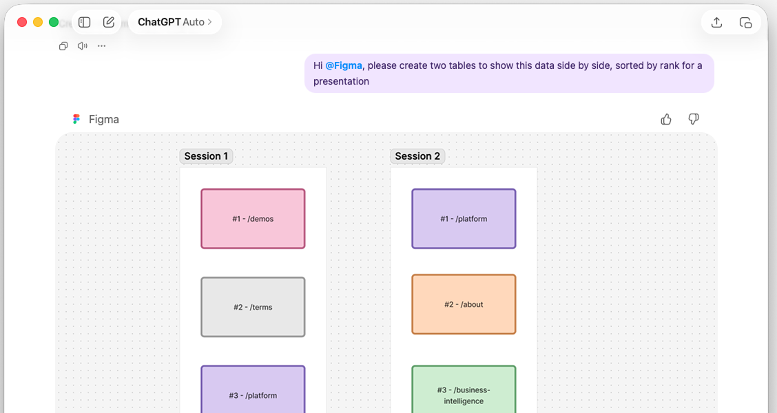Click the screen copy icon at top right
The height and width of the screenshot is (413, 777).
pyautogui.click(x=747, y=22)
